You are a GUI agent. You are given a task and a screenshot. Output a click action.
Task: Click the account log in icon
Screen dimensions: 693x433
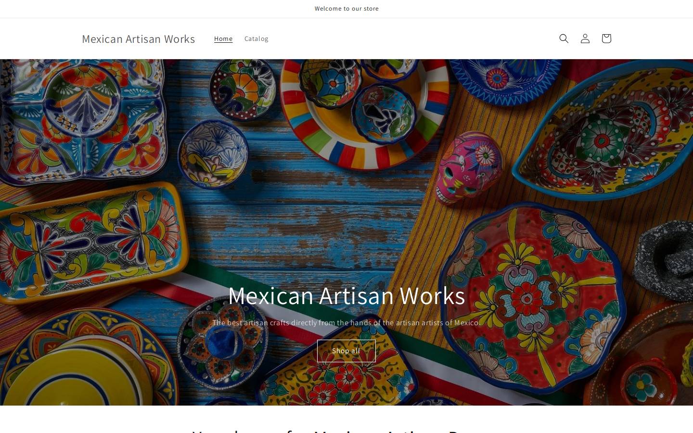[585, 38]
